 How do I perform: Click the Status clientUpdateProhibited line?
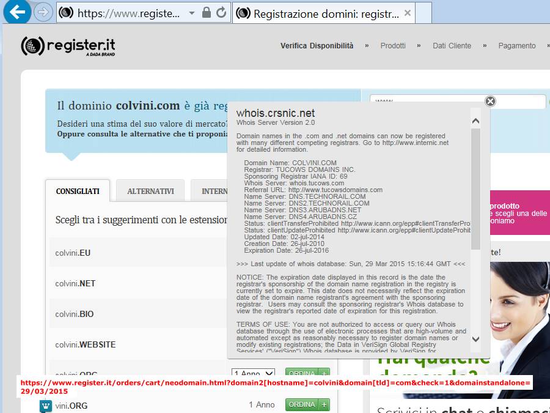coord(357,230)
